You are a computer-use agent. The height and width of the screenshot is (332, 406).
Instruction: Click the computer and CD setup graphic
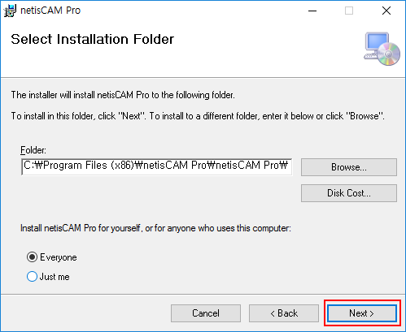(x=382, y=49)
